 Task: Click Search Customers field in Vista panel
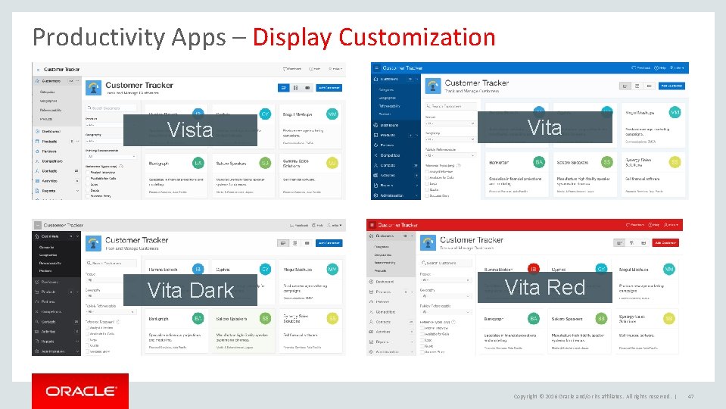pyautogui.click(x=111, y=108)
